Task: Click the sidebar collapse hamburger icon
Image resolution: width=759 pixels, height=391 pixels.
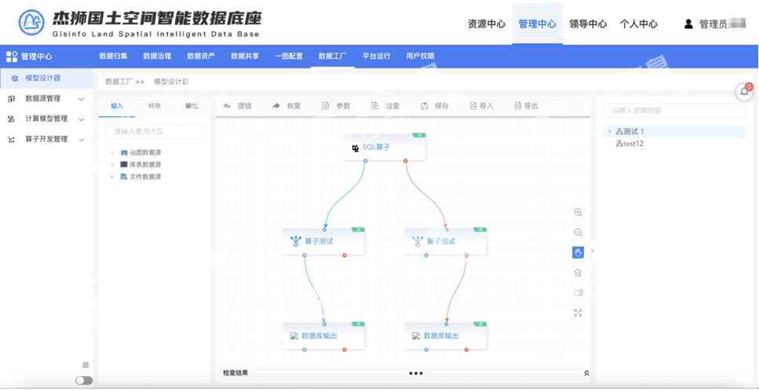Action: (86, 365)
